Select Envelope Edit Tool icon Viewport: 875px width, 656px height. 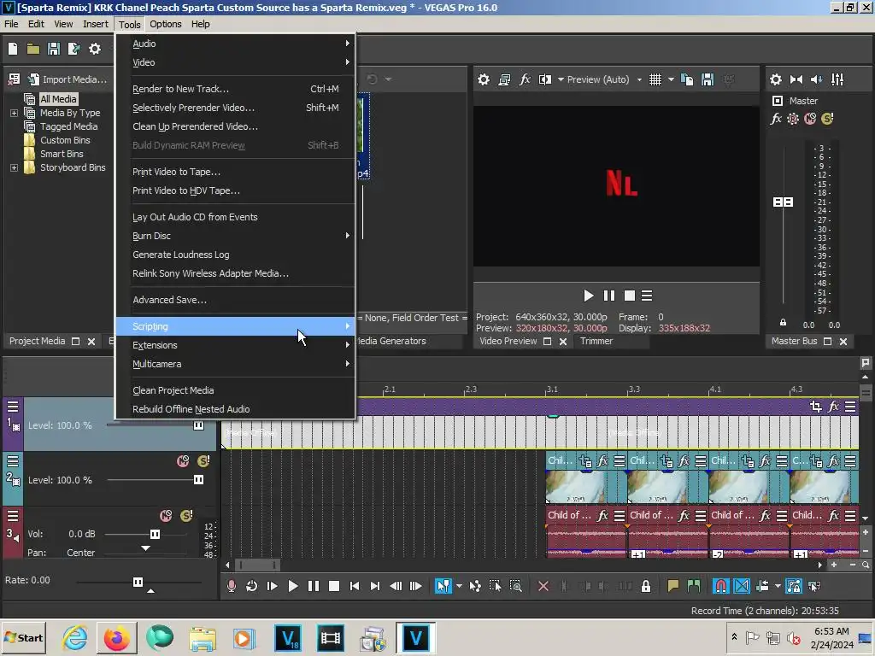(x=475, y=586)
